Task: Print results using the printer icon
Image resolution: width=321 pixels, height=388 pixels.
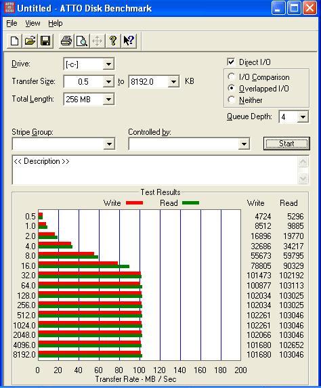Action: 66,41
